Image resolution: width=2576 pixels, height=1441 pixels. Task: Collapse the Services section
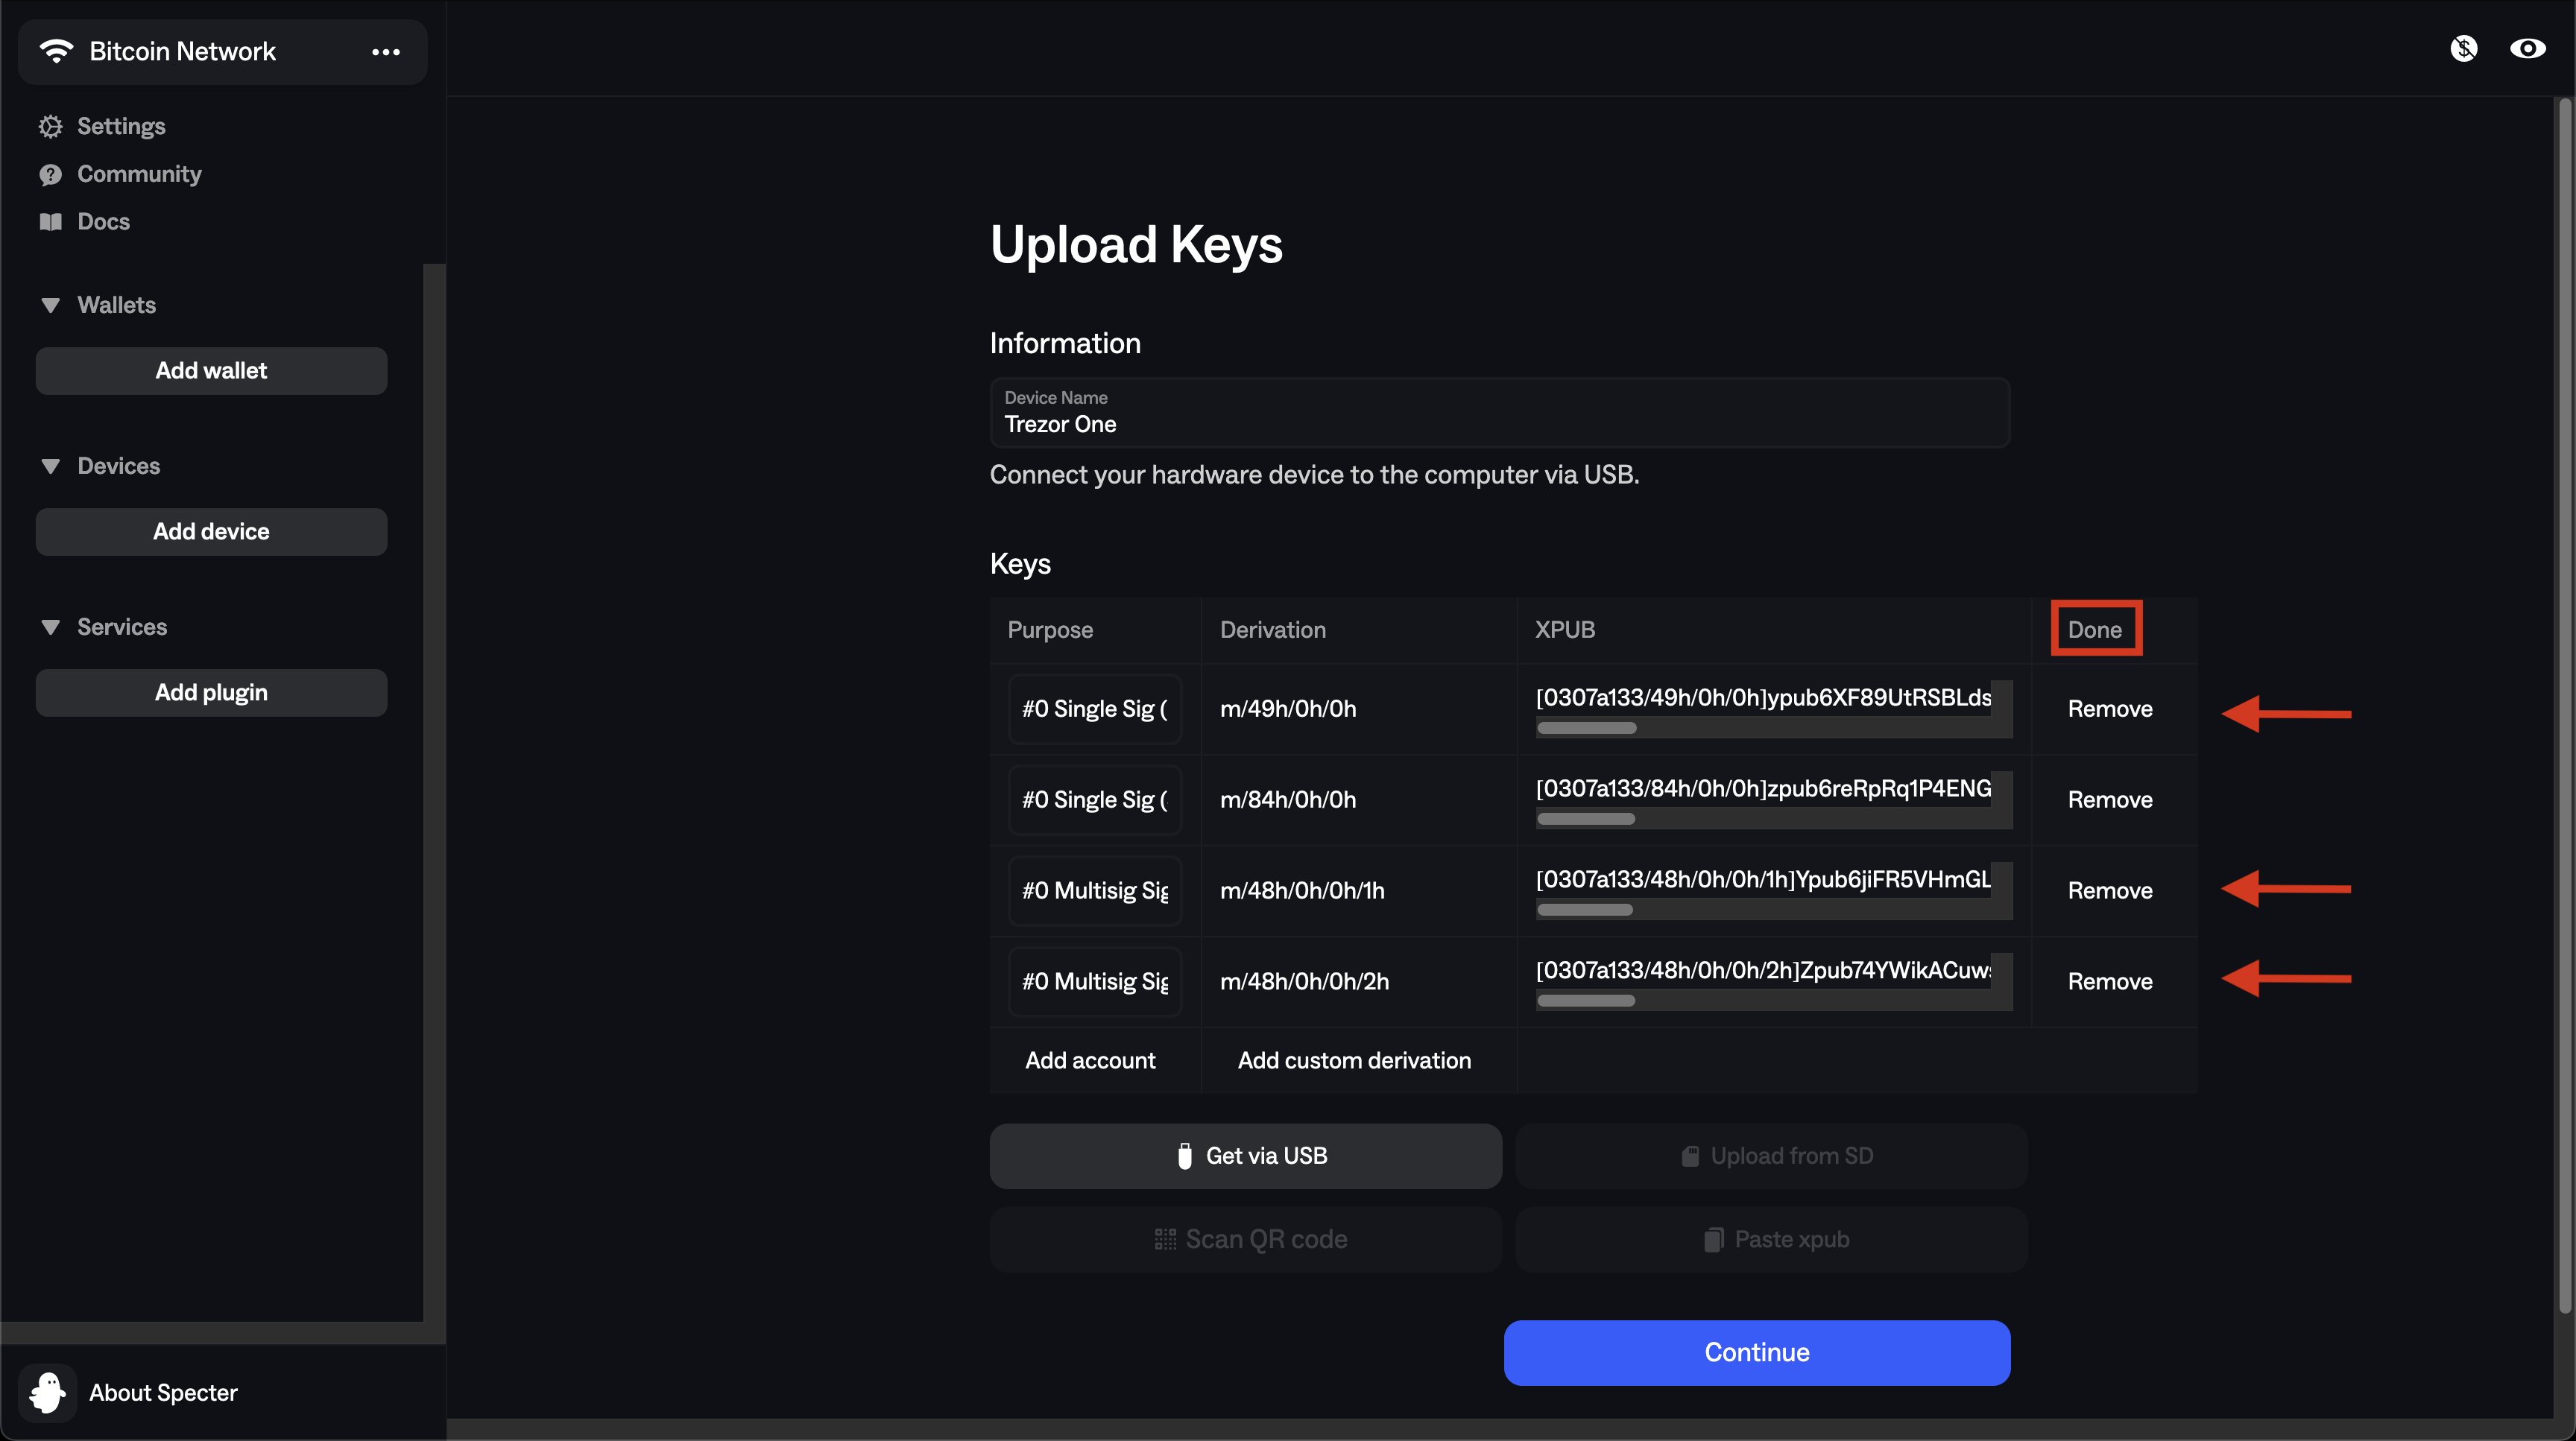point(50,627)
